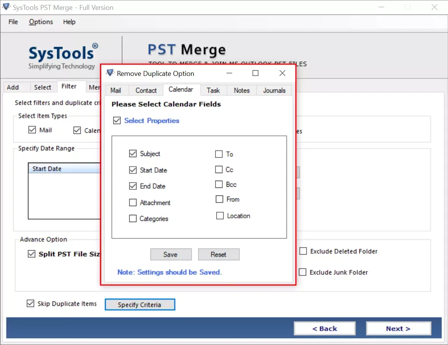Screen dimensions: 448x345
Task: Proceed with the Next button
Action: 398,329
